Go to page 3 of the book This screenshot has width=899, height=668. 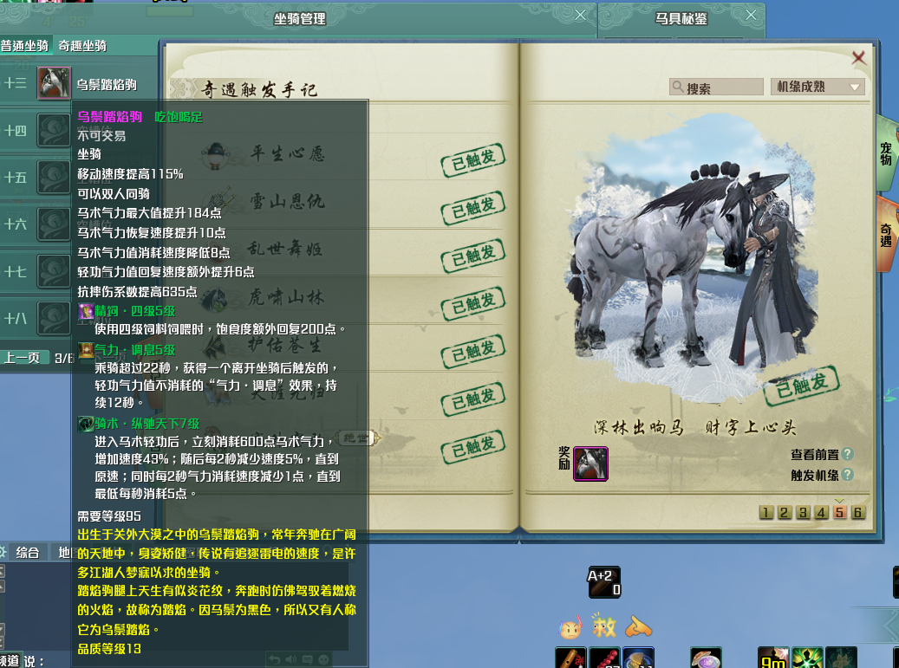click(804, 512)
